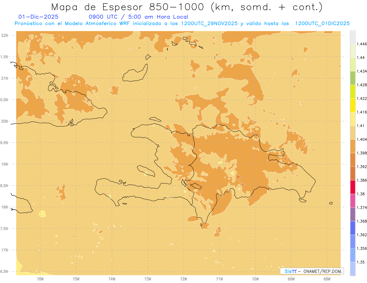Screen dimensions: 367x283
Task: Select the 17N latitude label
Action: pos(5,250)
